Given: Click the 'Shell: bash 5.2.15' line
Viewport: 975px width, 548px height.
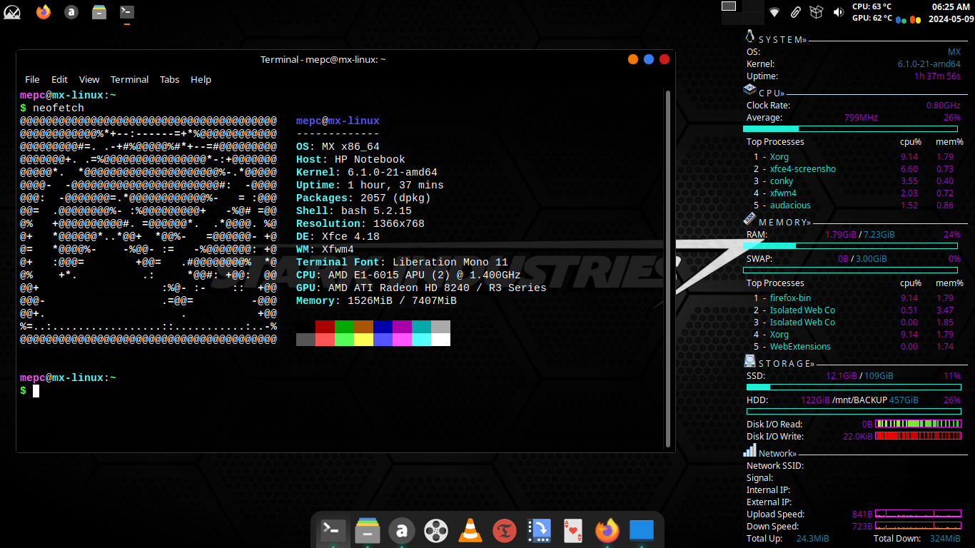Looking at the screenshot, I should (354, 211).
